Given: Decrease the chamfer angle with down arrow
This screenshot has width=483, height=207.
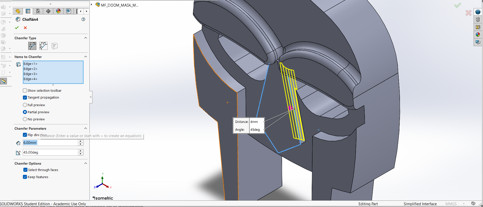Looking at the screenshot, I should (81, 154).
